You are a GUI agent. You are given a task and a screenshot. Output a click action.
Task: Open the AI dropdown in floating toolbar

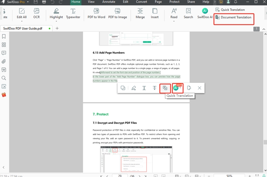coord(180,88)
